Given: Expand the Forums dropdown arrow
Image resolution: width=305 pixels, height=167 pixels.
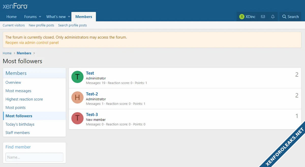Looking at the screenshot, I should (x=40, y=17).
